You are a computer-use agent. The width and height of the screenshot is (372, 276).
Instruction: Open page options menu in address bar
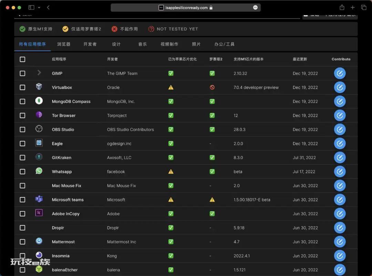[x=255, y=8]
